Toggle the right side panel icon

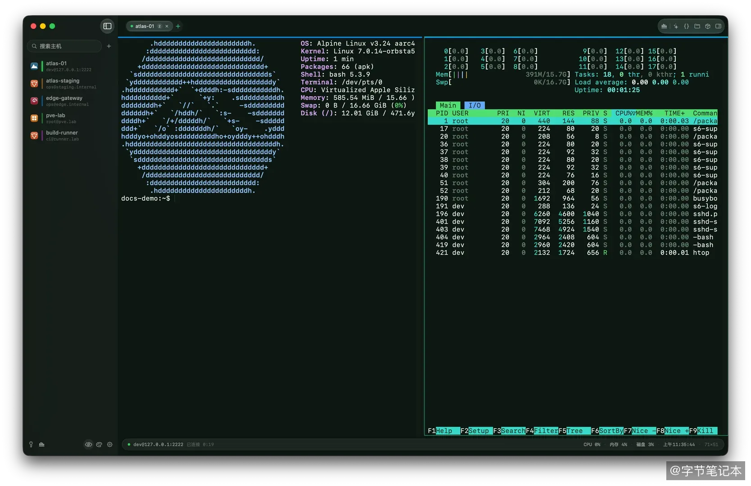718,26
